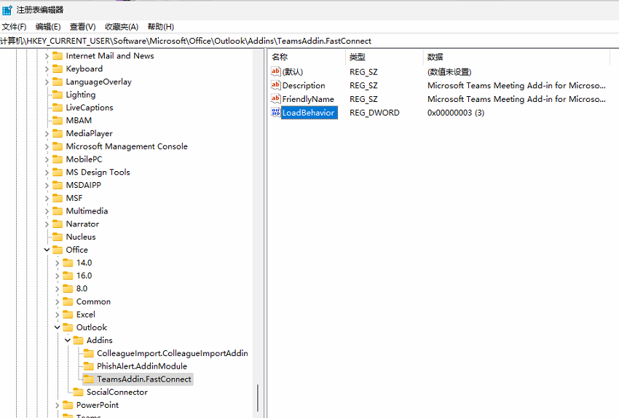Select the 16.0 tree key
Screen dimensions: 619x418
(84, 275)
